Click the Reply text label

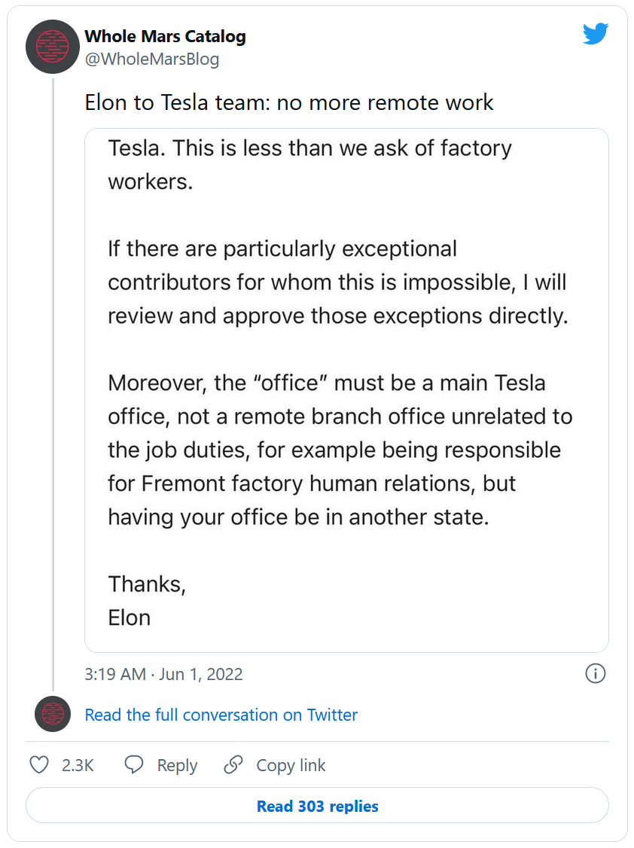[177, 765]
